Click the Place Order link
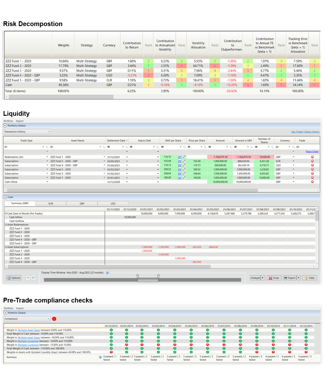 pyautogui.click(x=312, y=151)
